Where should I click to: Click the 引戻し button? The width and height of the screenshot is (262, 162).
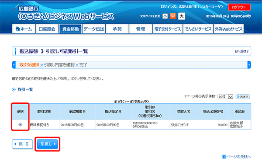(48, 144)
